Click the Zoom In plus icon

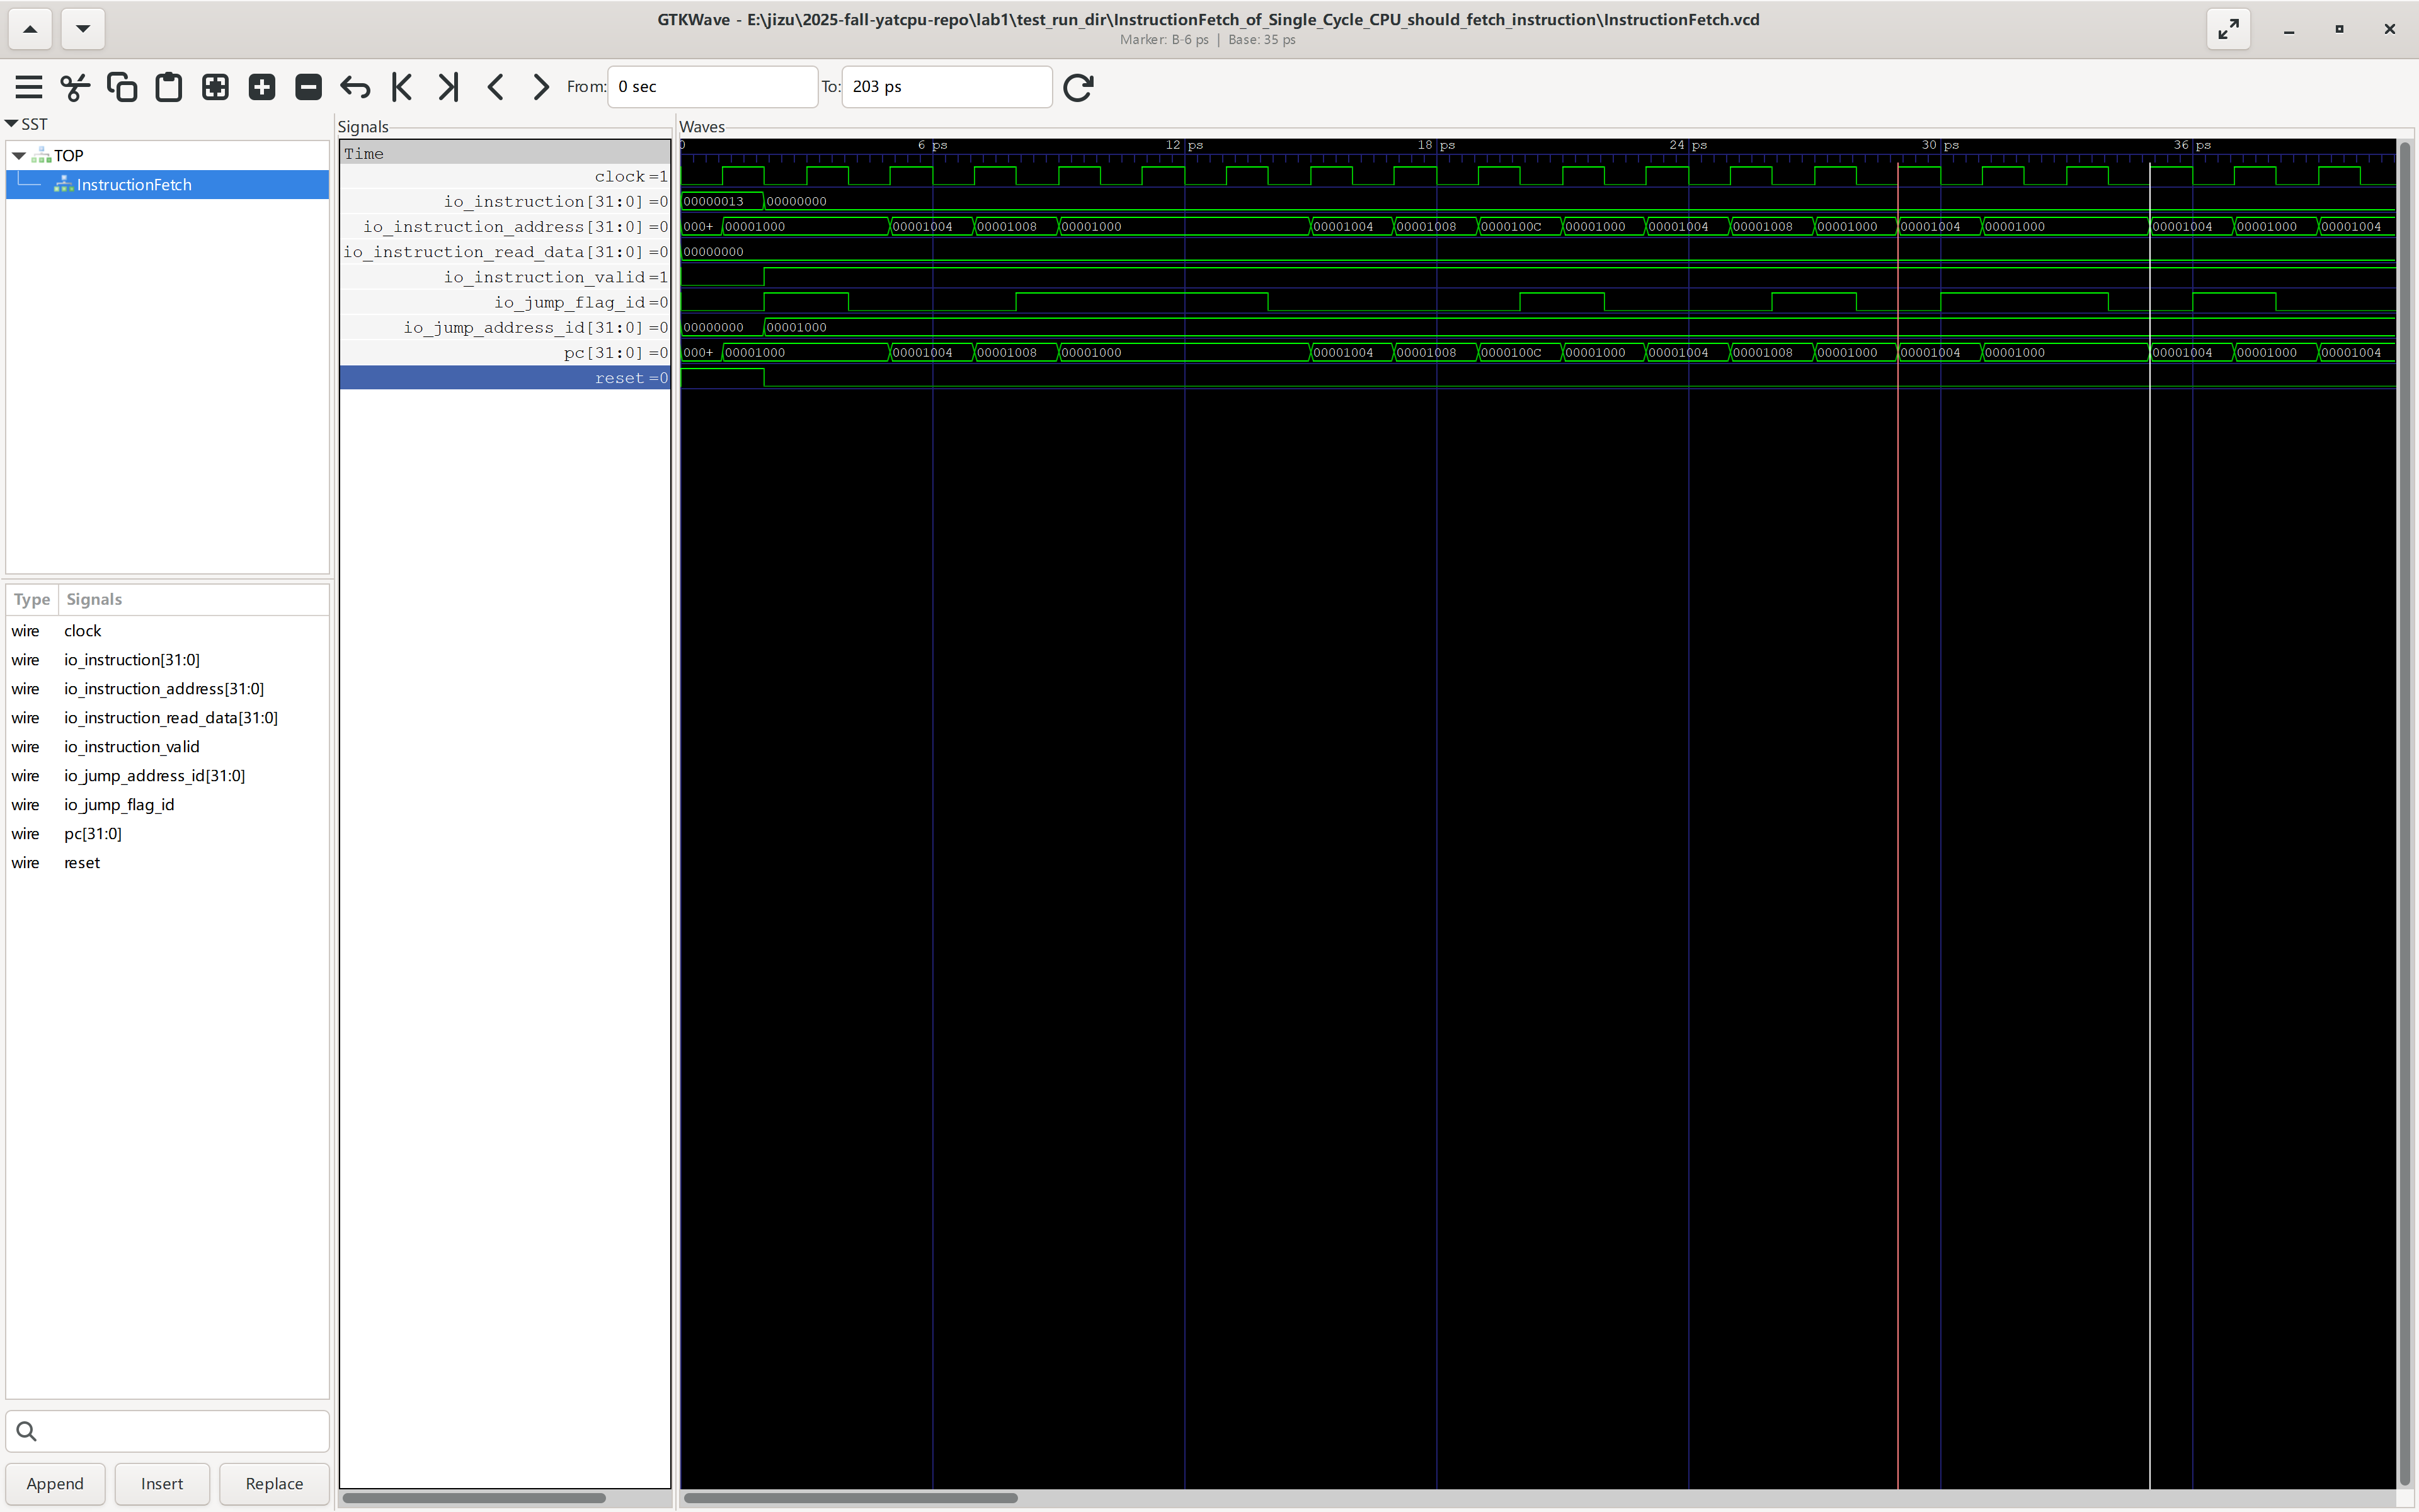262,87
